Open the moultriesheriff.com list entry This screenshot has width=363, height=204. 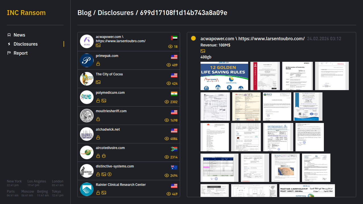pyautogui.click(x=111, y=111)
